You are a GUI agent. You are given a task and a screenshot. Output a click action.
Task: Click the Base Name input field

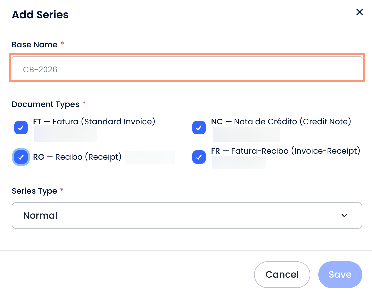(x=187, y=69)
